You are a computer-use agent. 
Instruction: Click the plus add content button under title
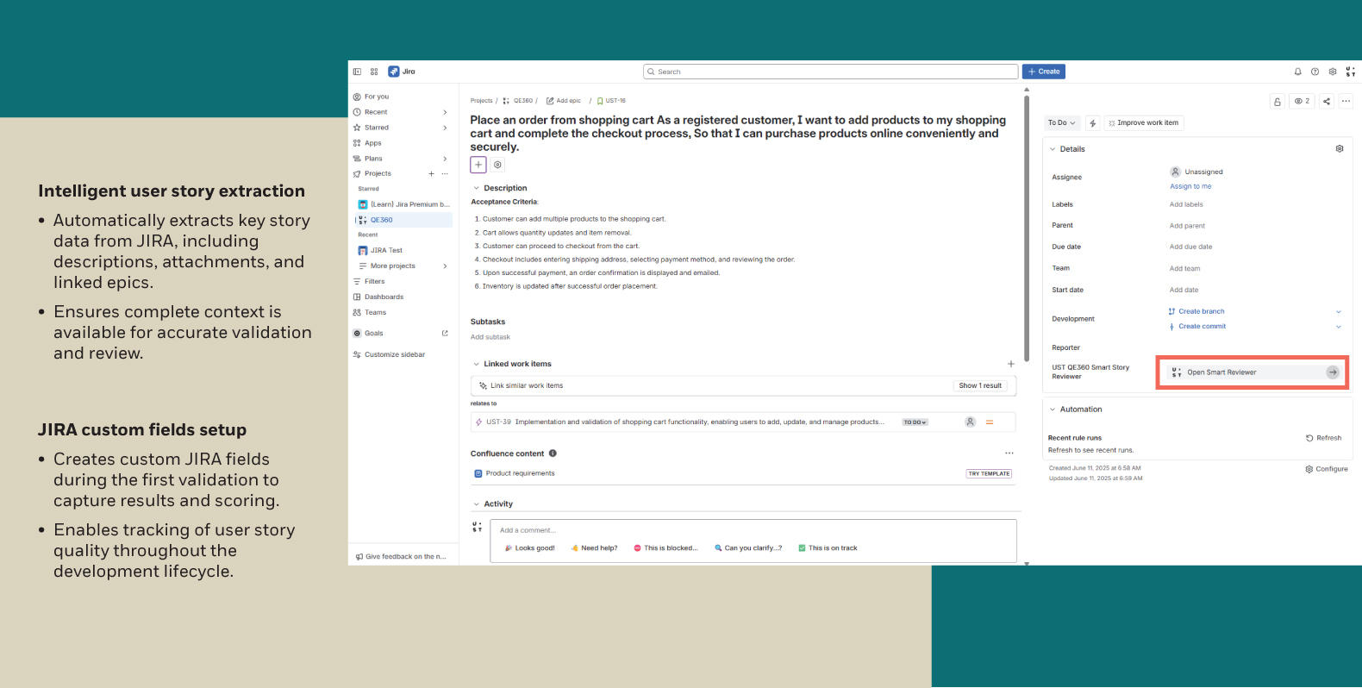pyautogui.click(x=478, y=165)
